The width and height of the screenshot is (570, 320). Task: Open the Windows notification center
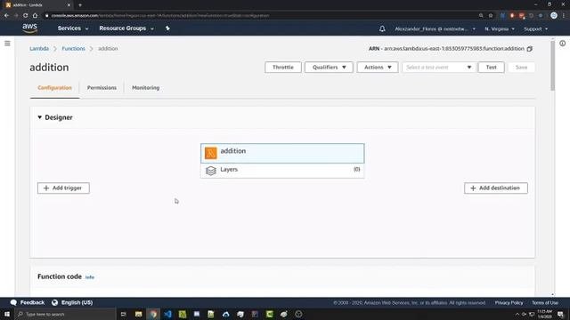(560, 314)
